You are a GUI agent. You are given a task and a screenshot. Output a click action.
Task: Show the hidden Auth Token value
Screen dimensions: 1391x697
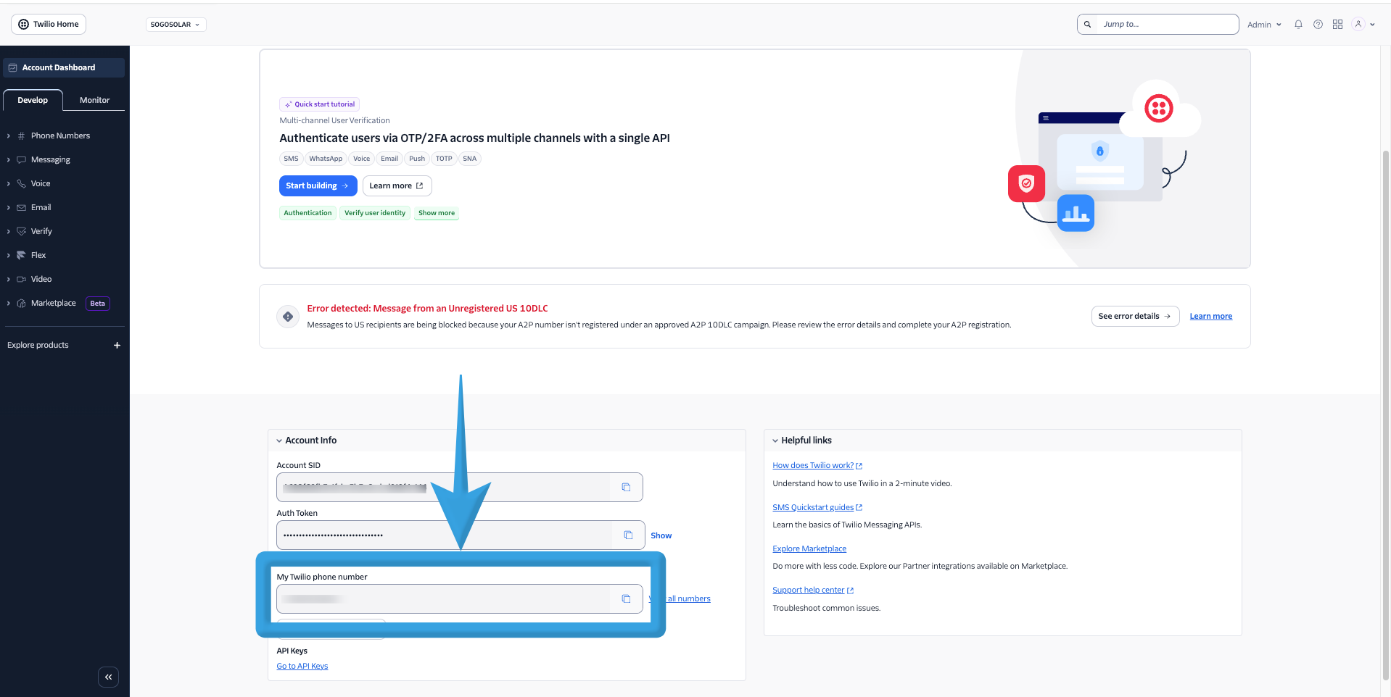660,535
